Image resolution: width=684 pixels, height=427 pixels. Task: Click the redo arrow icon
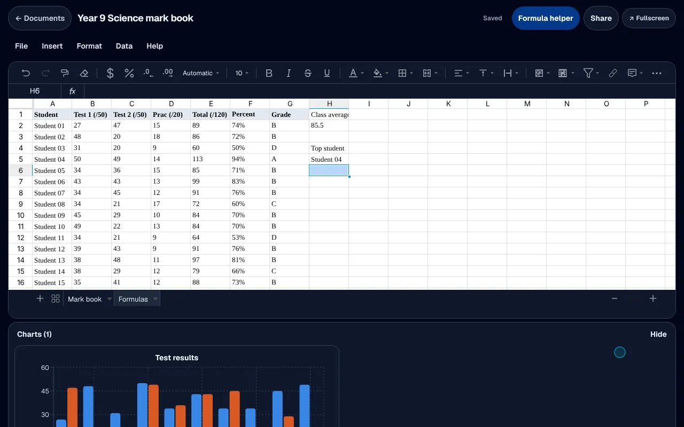click(45, 73)
